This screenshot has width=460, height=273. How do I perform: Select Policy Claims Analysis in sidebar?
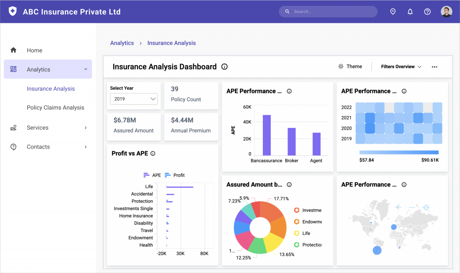tap(56, 107)
